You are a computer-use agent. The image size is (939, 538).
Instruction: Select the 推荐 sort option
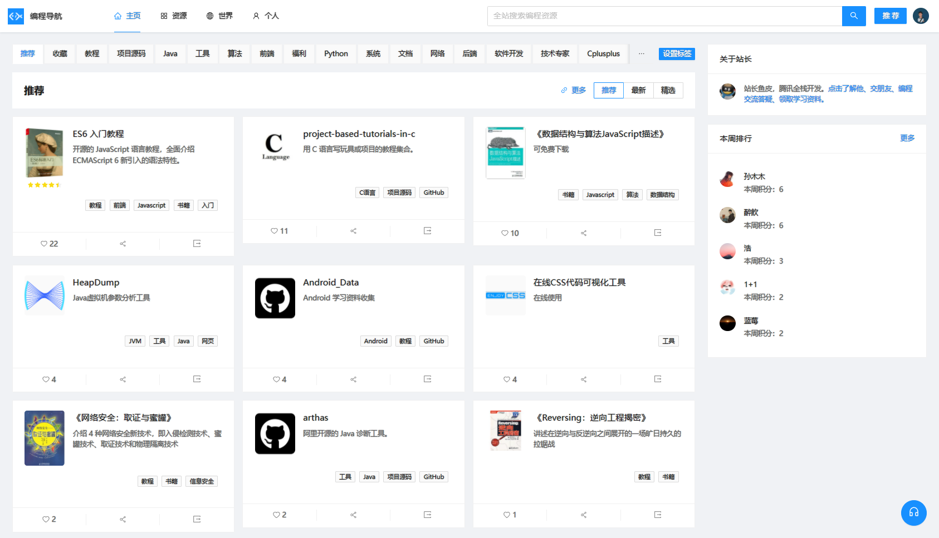tap(609, 90)
